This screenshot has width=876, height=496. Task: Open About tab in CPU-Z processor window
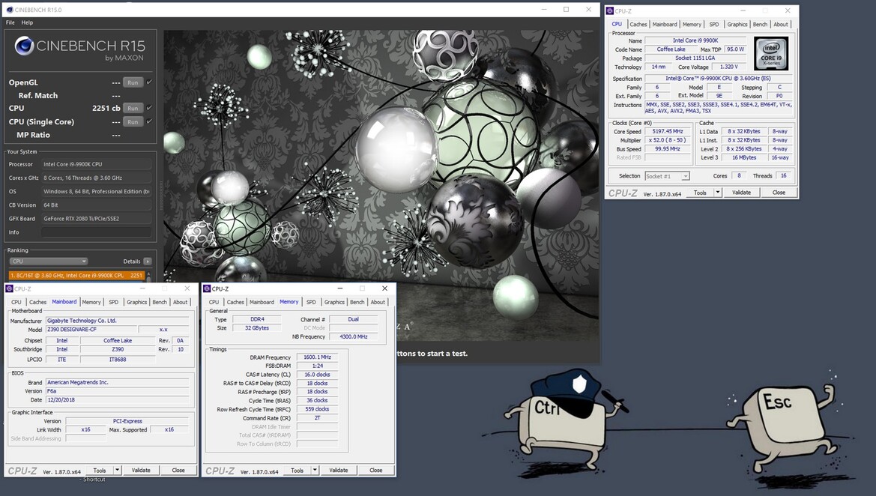coord(781,25)
